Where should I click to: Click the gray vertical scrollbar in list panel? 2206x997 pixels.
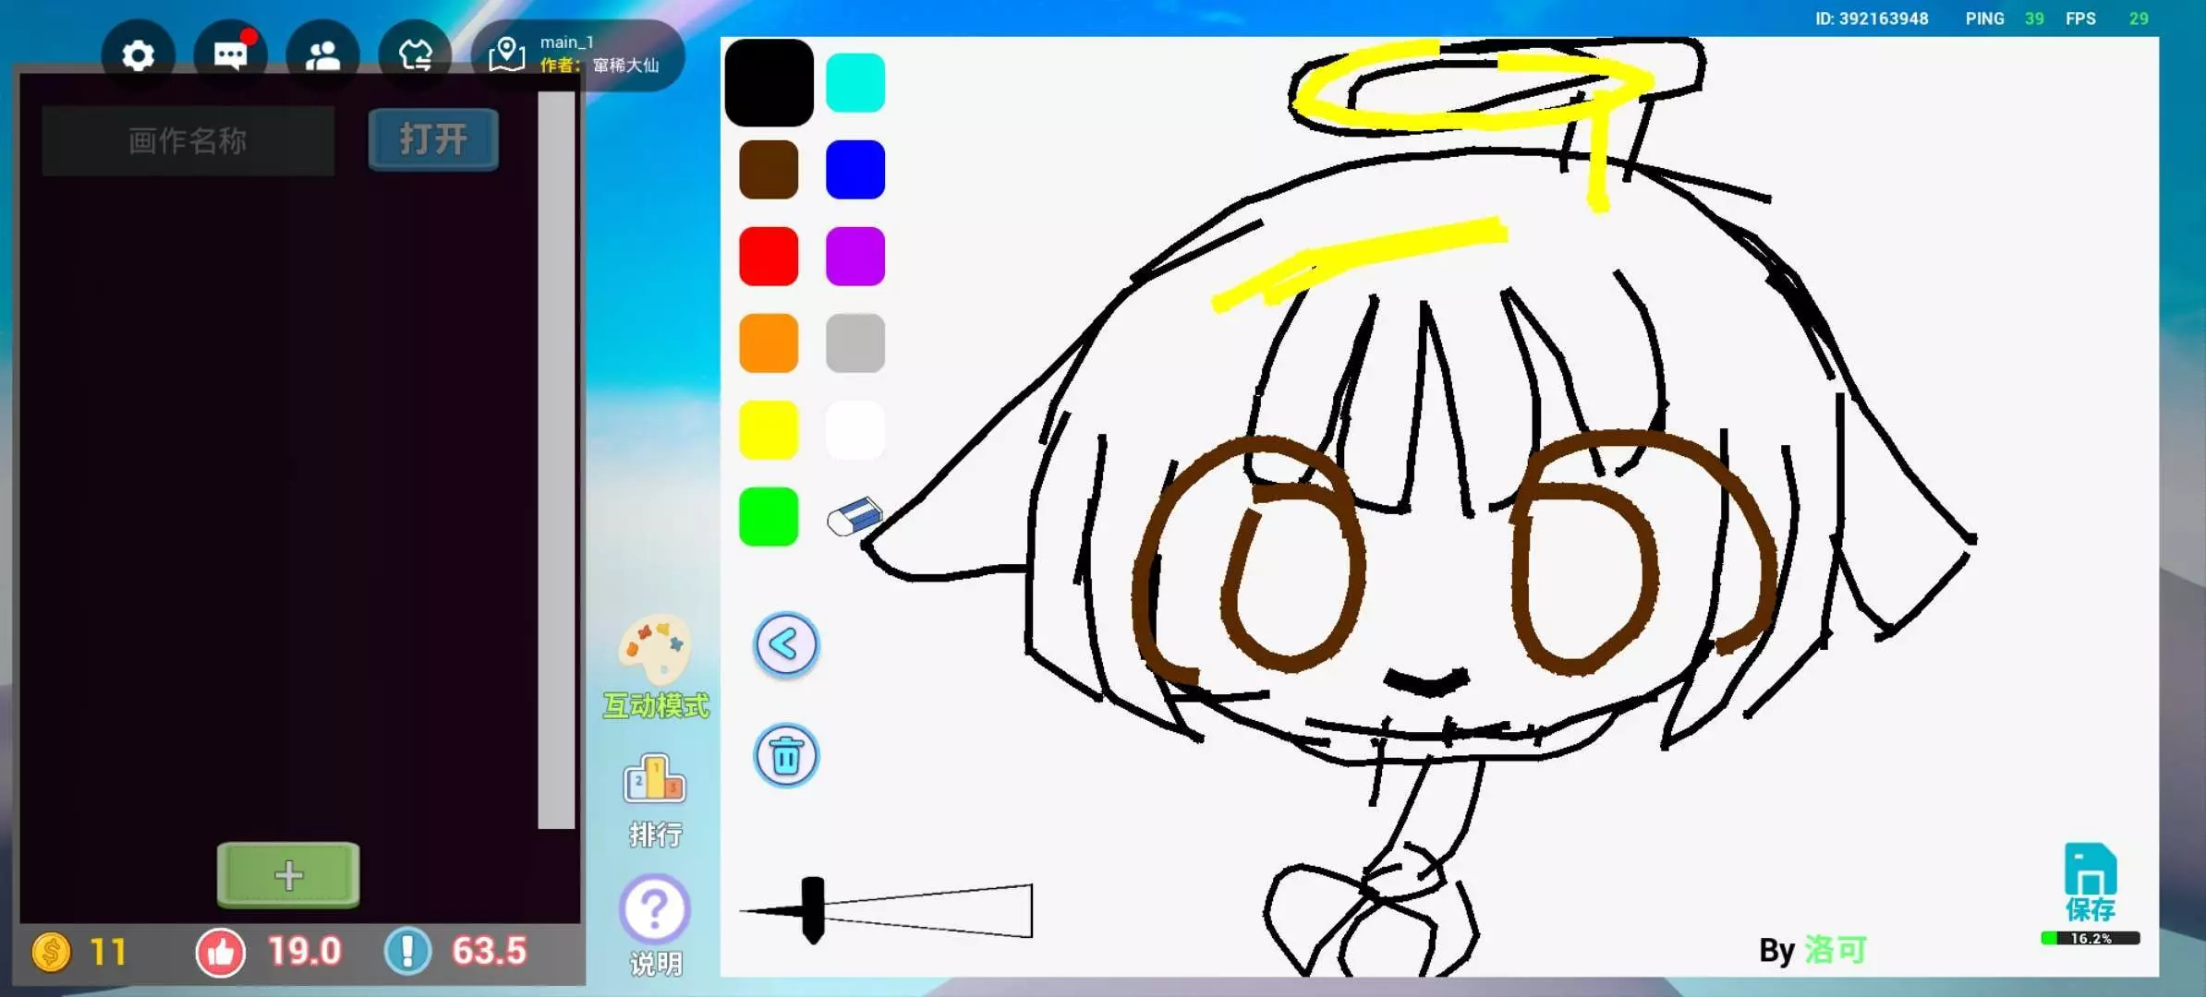pyautogui.click(x=556, y=461)
